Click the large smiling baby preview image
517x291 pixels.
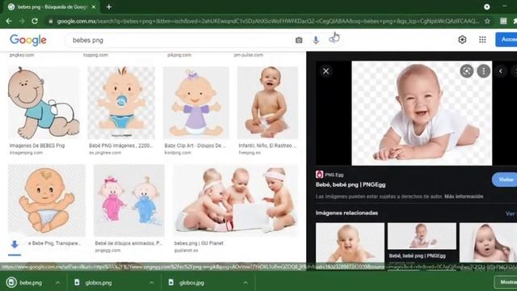[x=422, y=113]
